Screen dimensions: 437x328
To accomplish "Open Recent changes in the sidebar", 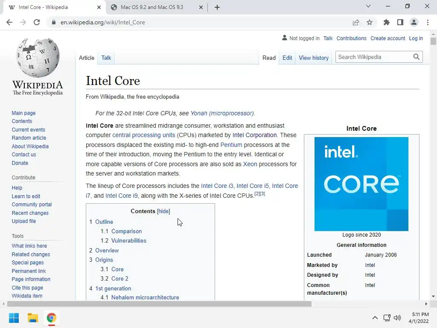I will [30, 213].
